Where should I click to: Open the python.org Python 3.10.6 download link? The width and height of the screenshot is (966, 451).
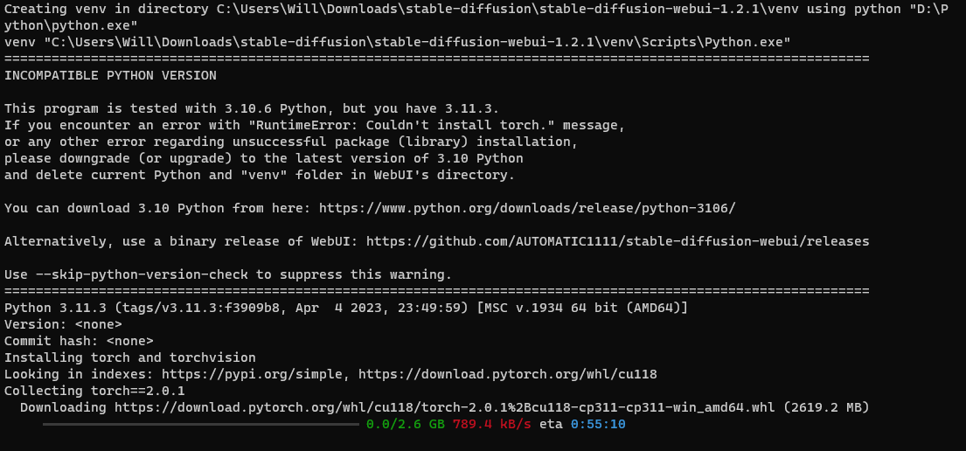(527, 208)
